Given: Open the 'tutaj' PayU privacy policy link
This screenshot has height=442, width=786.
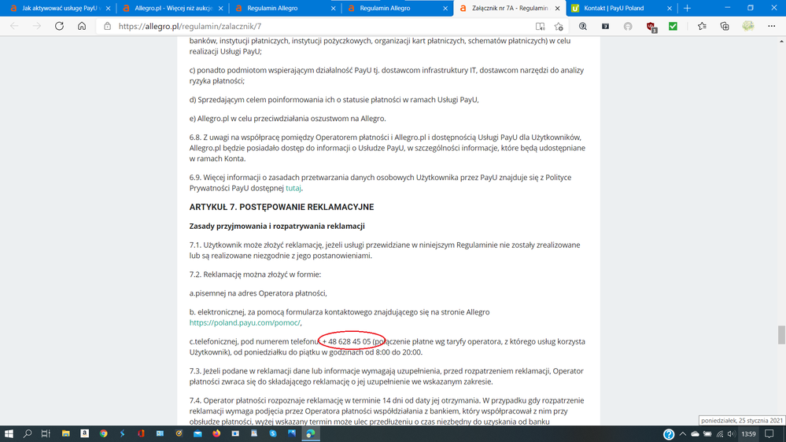Looking at the screenshot, I should [x=293, y=188].
